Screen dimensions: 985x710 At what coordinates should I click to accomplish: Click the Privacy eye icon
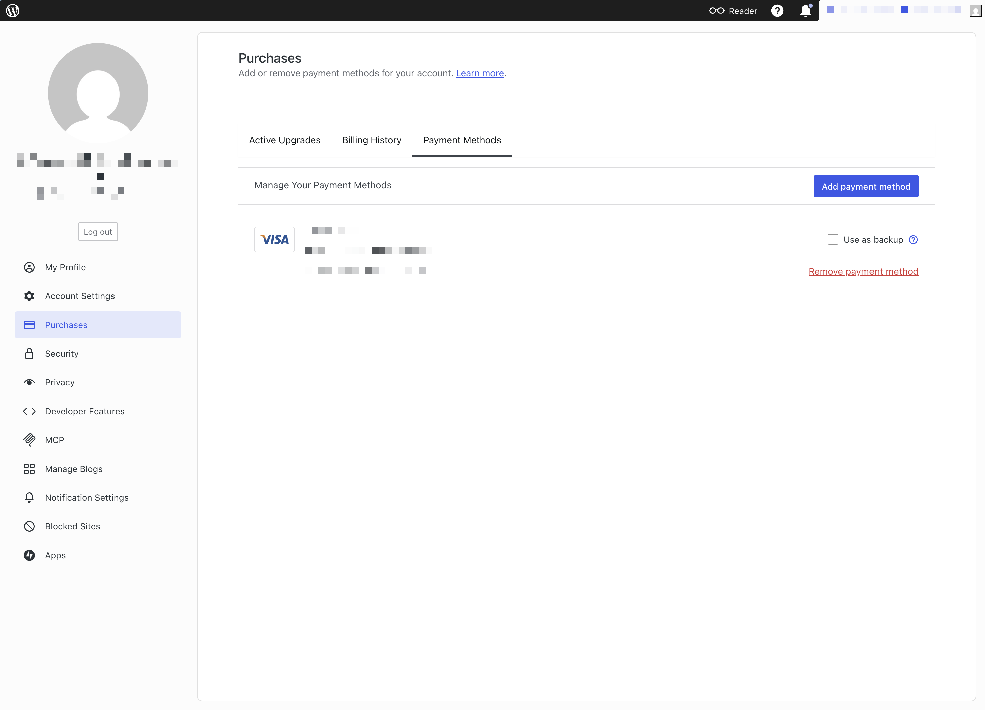(x=29, y=382)
